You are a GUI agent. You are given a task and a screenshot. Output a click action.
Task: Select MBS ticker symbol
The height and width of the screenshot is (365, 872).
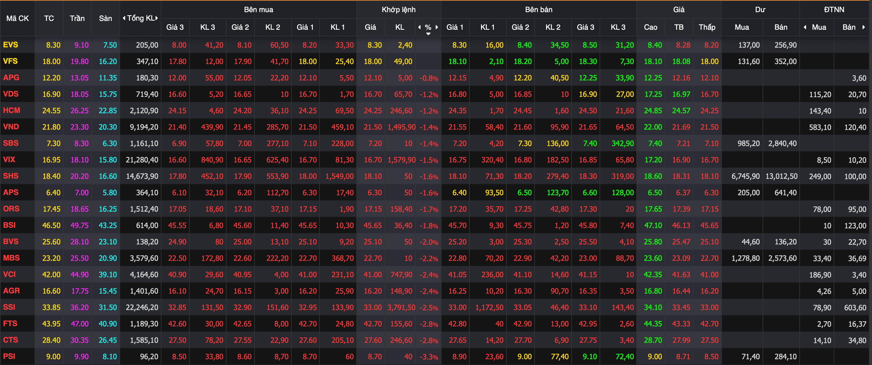pos(12,258)
